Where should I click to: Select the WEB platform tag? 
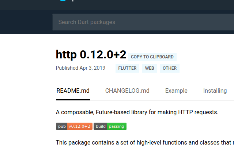click(150, 68)
